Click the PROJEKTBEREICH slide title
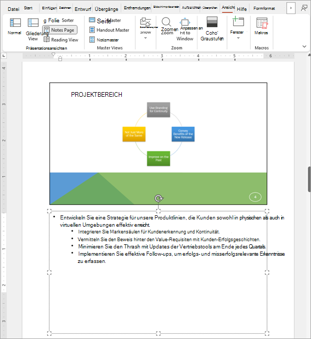This screenshot has height=339, width=311. 96,95
